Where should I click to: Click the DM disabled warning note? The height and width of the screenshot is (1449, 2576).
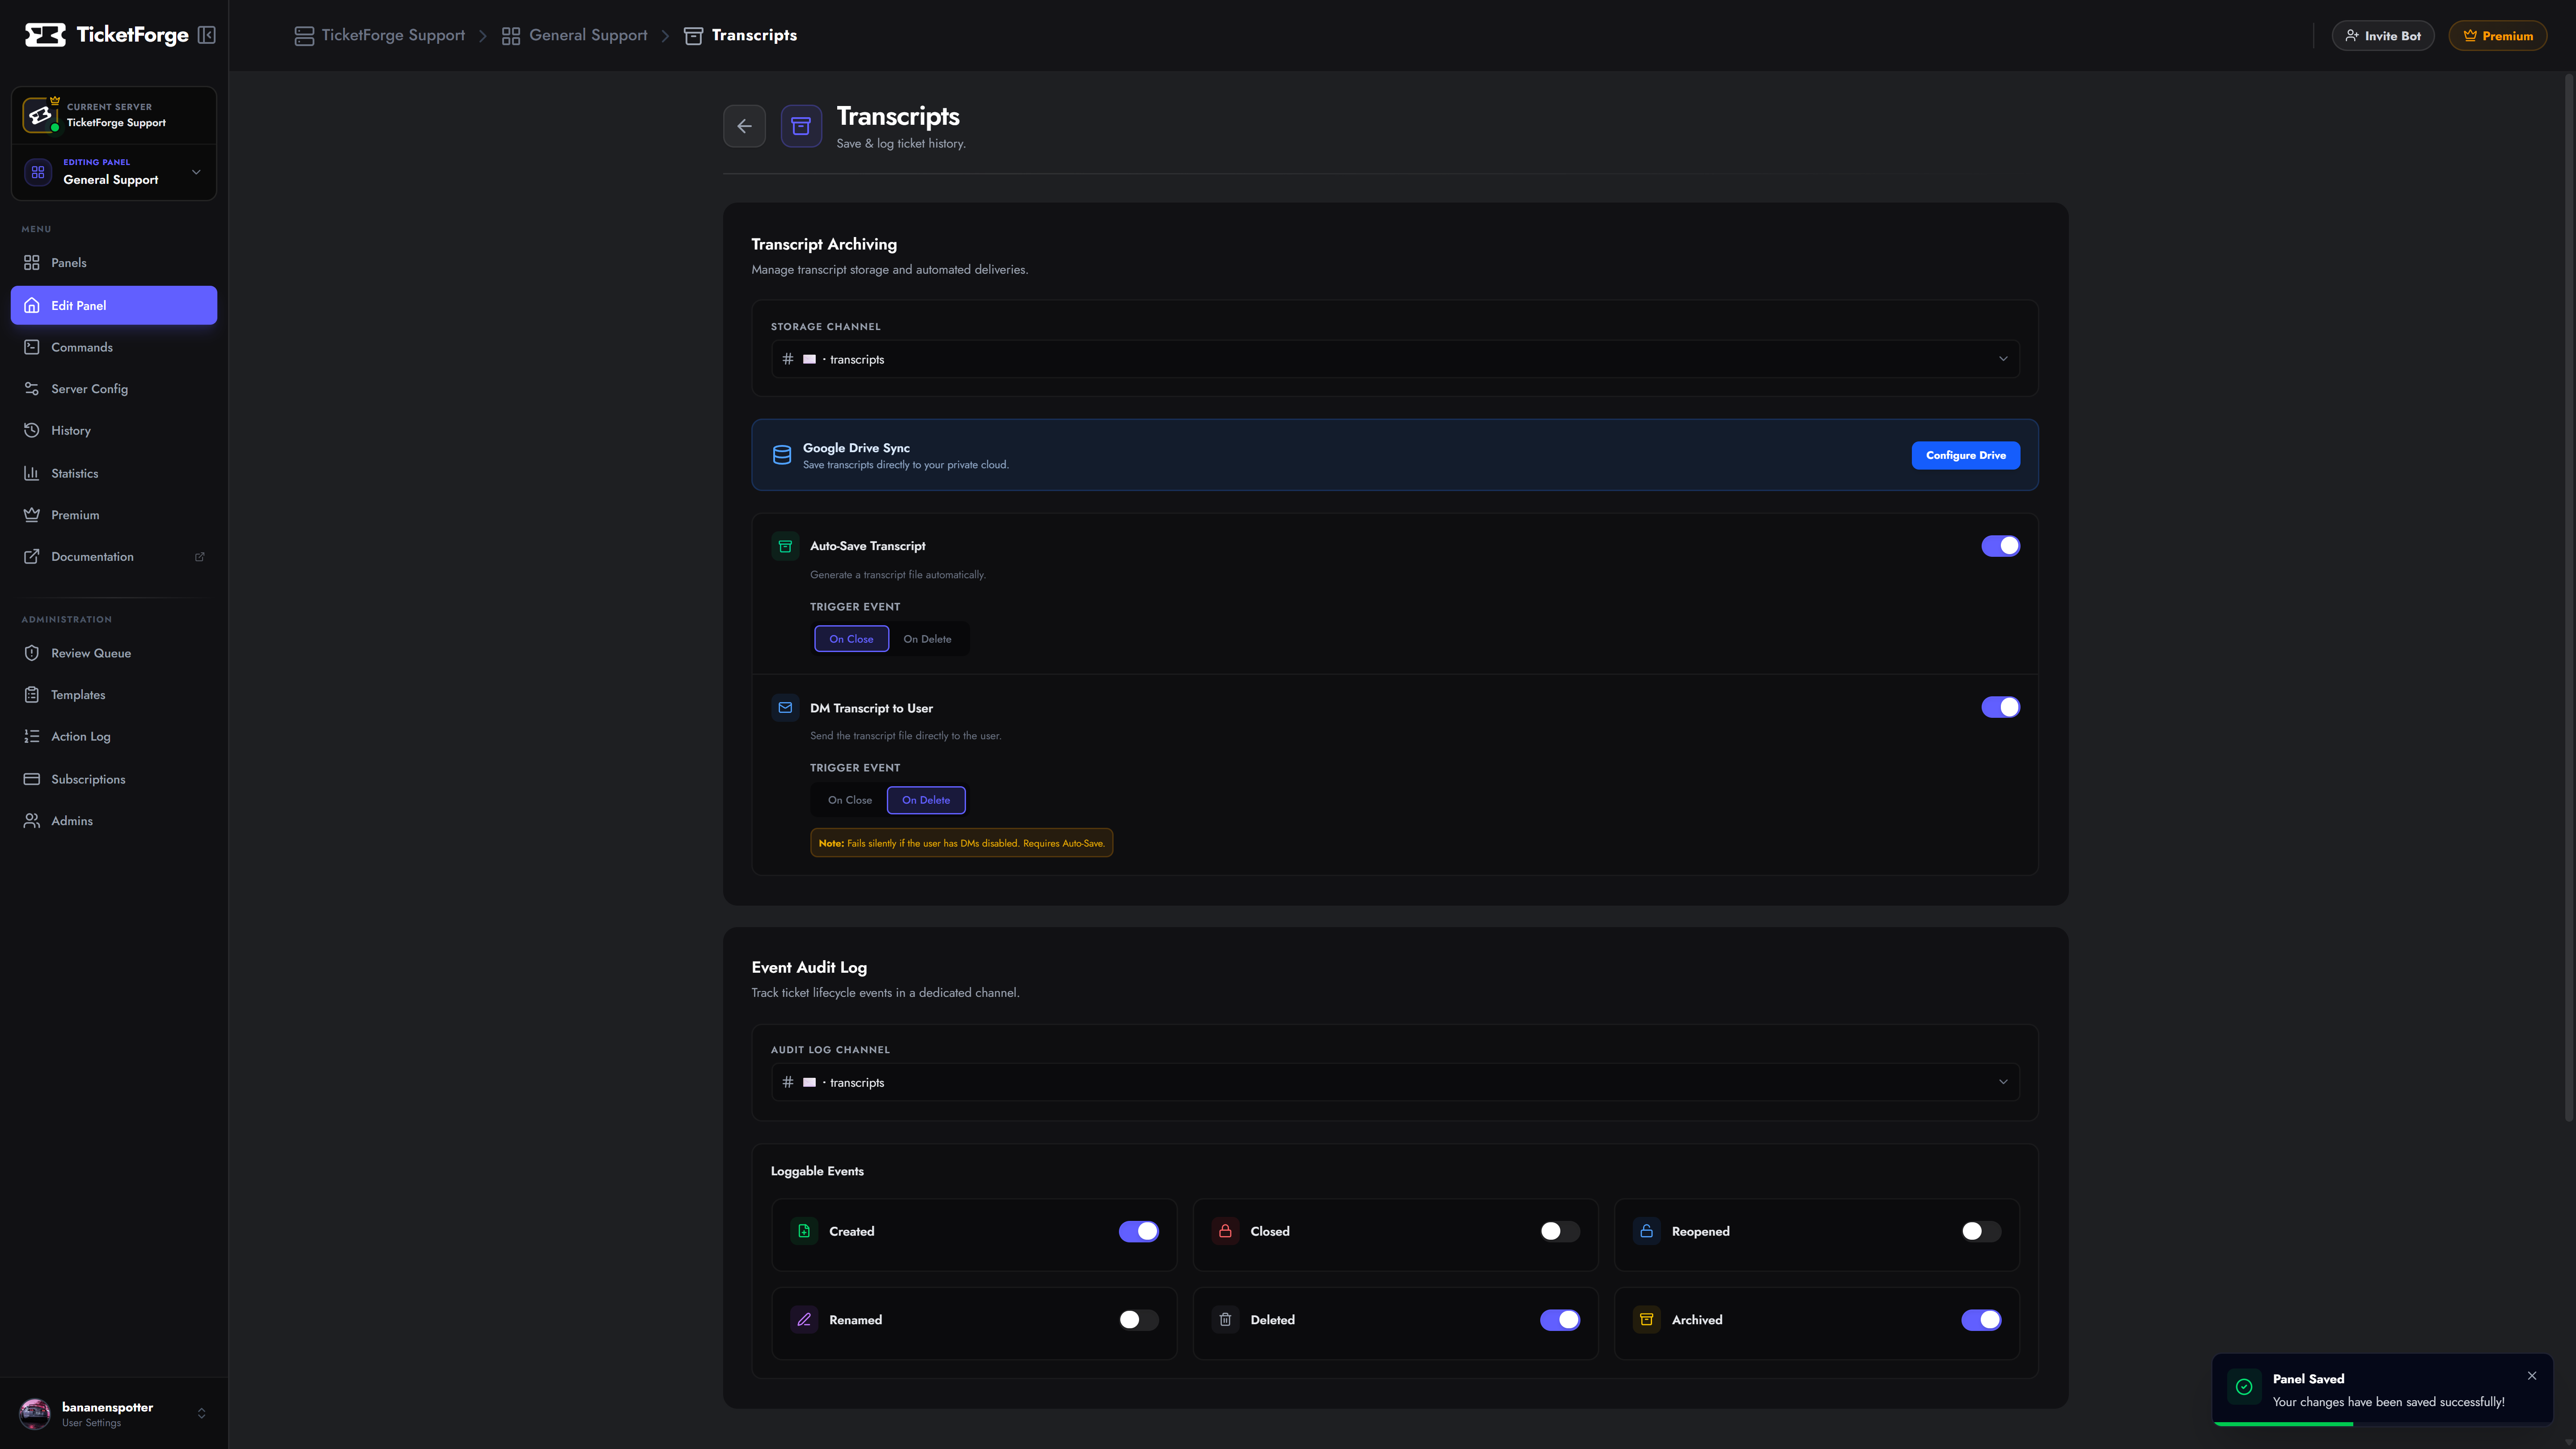click(961, 843)
